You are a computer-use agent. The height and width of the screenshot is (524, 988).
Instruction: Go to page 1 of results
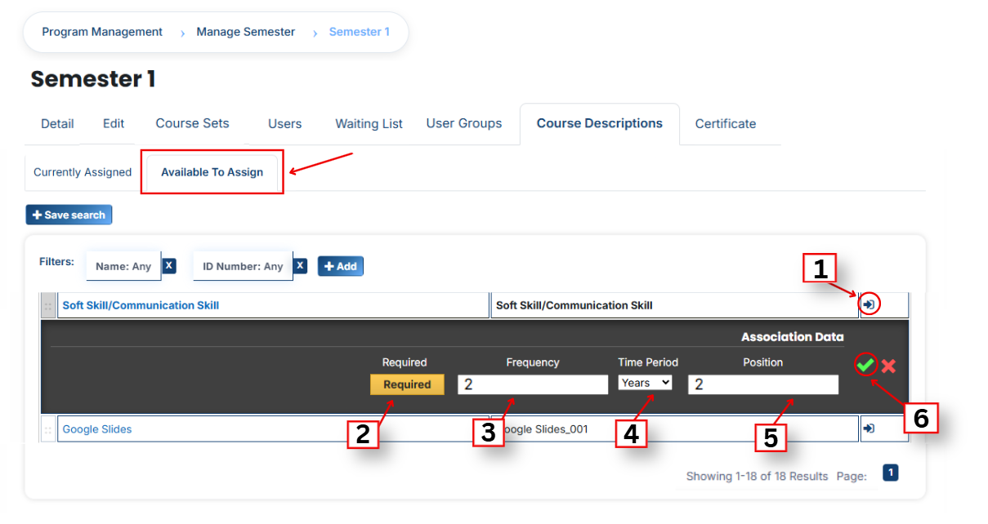[x=891, y=472]
